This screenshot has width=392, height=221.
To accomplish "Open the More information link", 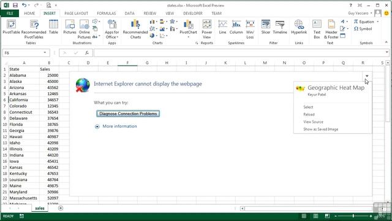I will click(x=119, y=126).
